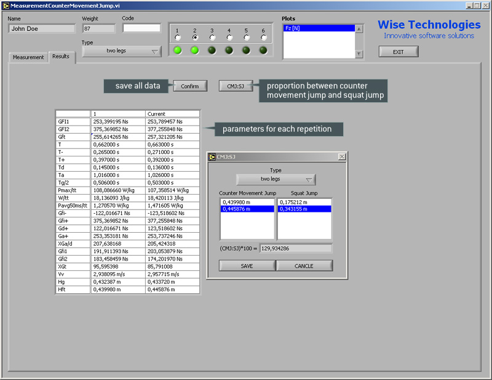The width and height of the screenshot is (492, 380).
Task: Click cell 257,321205 Ns in Gft row
Action: [173, 137]
